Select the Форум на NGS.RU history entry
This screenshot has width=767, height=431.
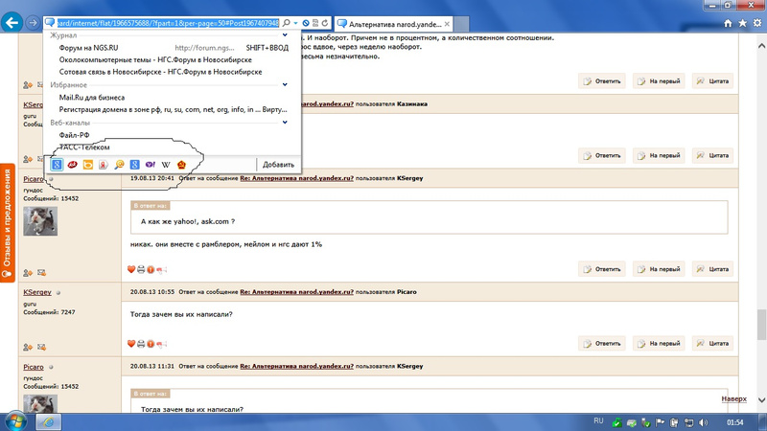point(173,48)
